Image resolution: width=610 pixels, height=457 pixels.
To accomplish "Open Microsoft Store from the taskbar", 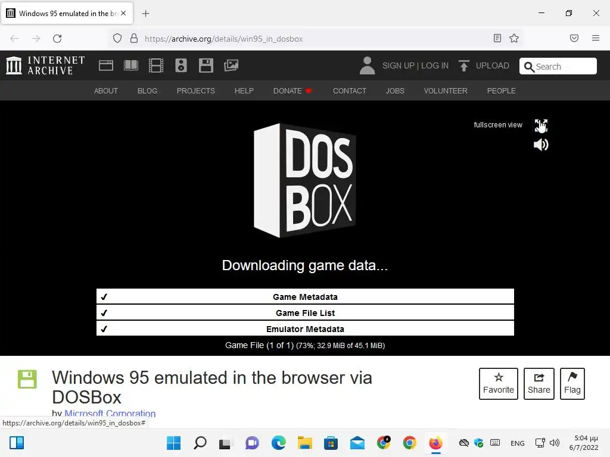I will (331, 443).
